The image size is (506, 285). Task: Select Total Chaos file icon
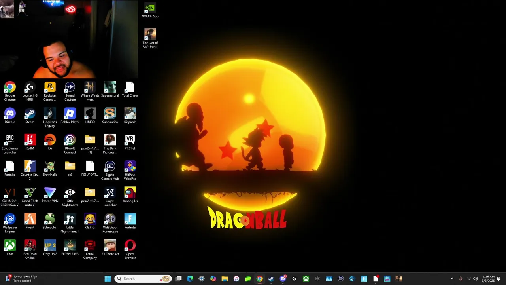[x=130, y=89]
